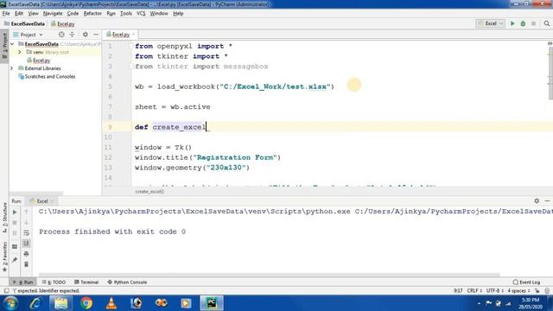Open the View menu
The image size is (553, 311).
(33, 14)
